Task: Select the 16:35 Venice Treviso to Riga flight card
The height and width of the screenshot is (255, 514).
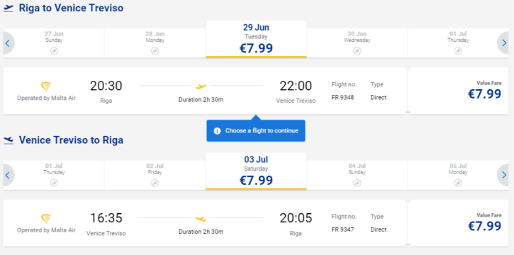Action: (x=205, y=223)
